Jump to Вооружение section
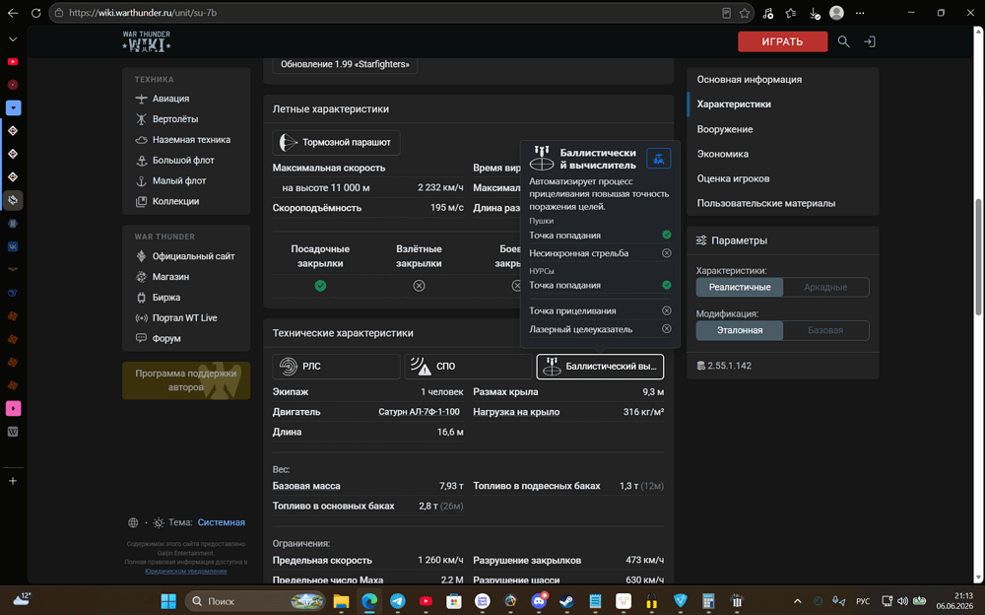 724,129
